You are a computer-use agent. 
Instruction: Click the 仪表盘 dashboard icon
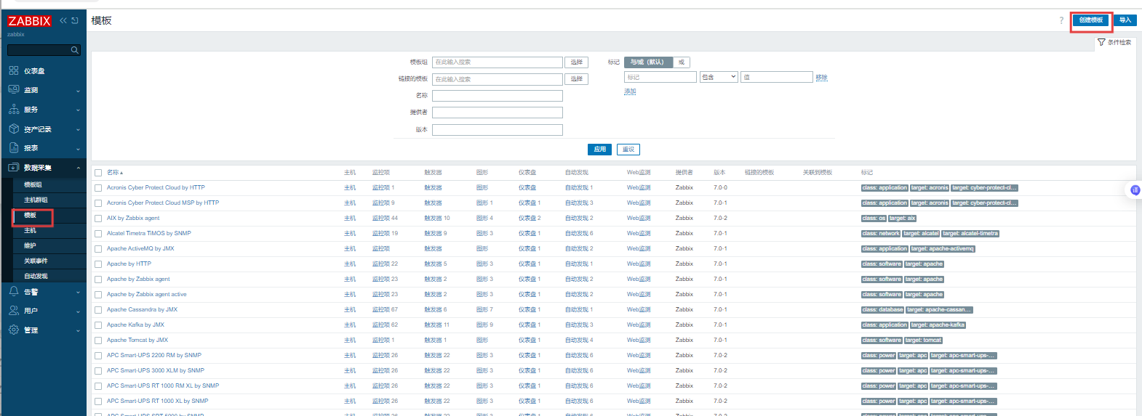(x=14, y=70)
